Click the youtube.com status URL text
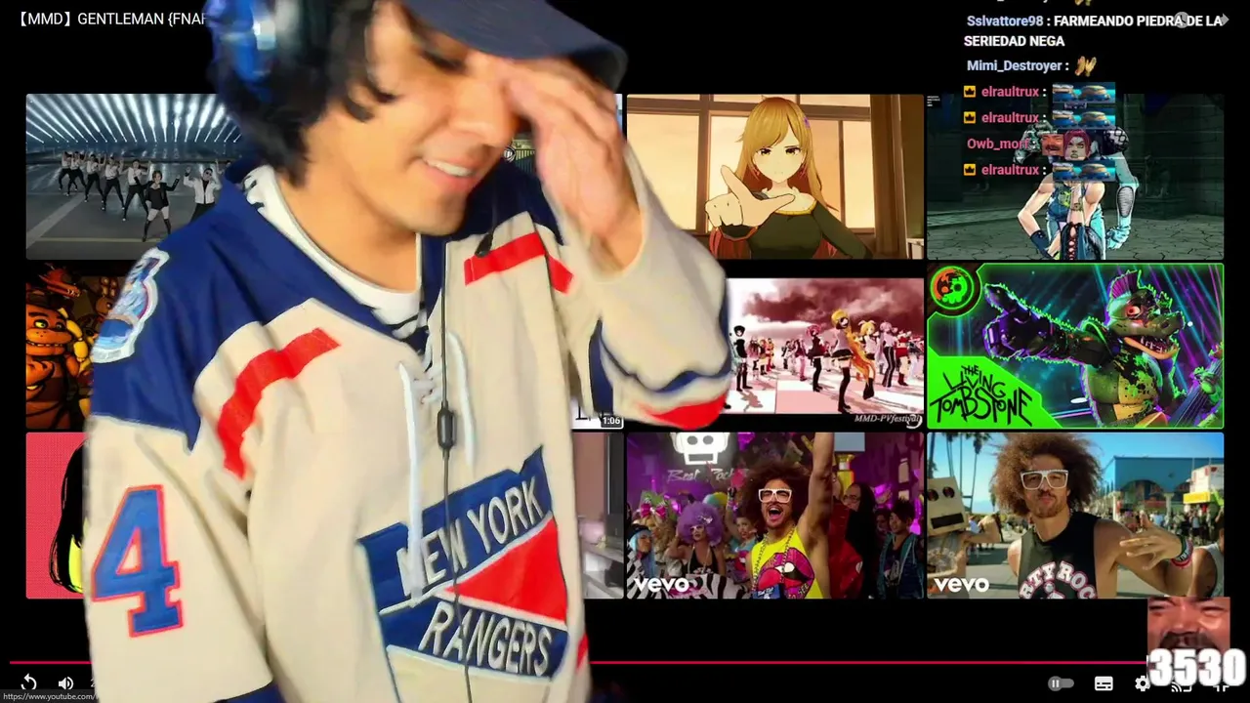1250x703 pixels. coord(49,697)
